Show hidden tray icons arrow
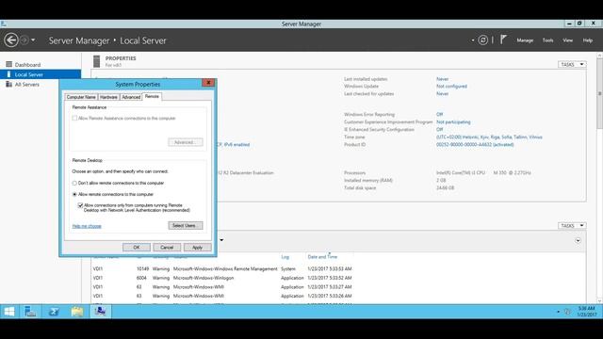The width and height of the screenshot is (603, 339). (558, 312)
